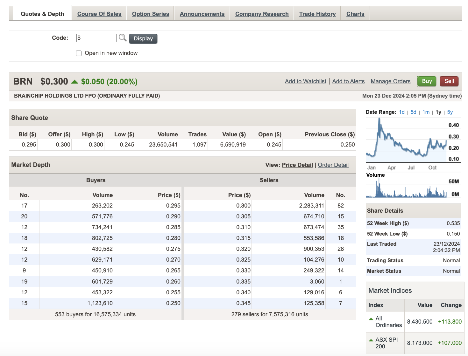The height and width of the screenshot is (356, 468).
Task: Click the BRAINCHIP HOLDINGS LTD company name
Action: 87,96
